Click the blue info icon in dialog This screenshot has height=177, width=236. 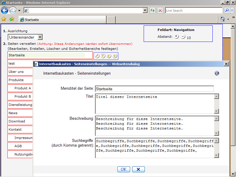click(217, 73)
